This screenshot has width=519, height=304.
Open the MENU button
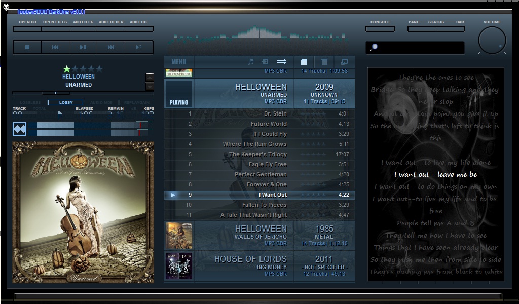(x=179, y=62)
